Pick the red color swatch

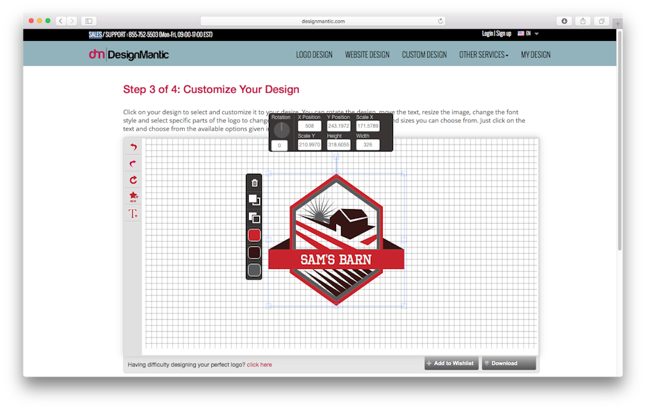click(254, 236)
